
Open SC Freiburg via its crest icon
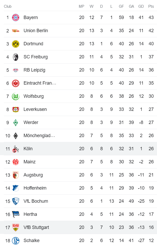[x=16, y=57]
